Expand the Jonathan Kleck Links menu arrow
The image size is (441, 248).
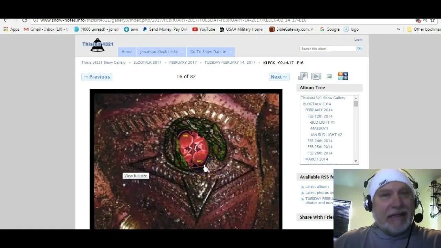[182, 52]
